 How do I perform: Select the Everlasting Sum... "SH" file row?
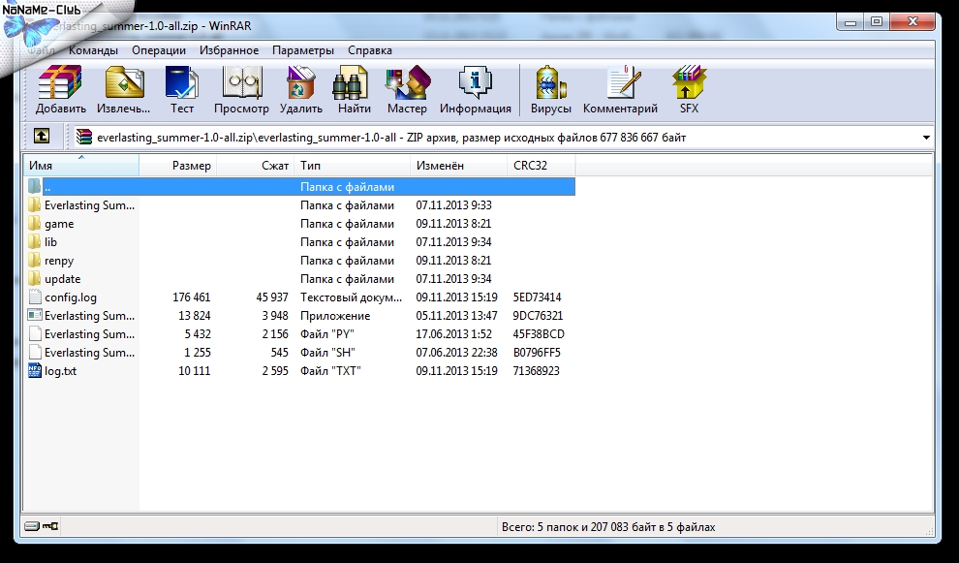click(x=299, y=353)
